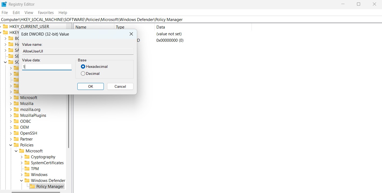Screen dimensions: 382x193
Task: Expand the ODBC key
Action: [x=11, y=121]
